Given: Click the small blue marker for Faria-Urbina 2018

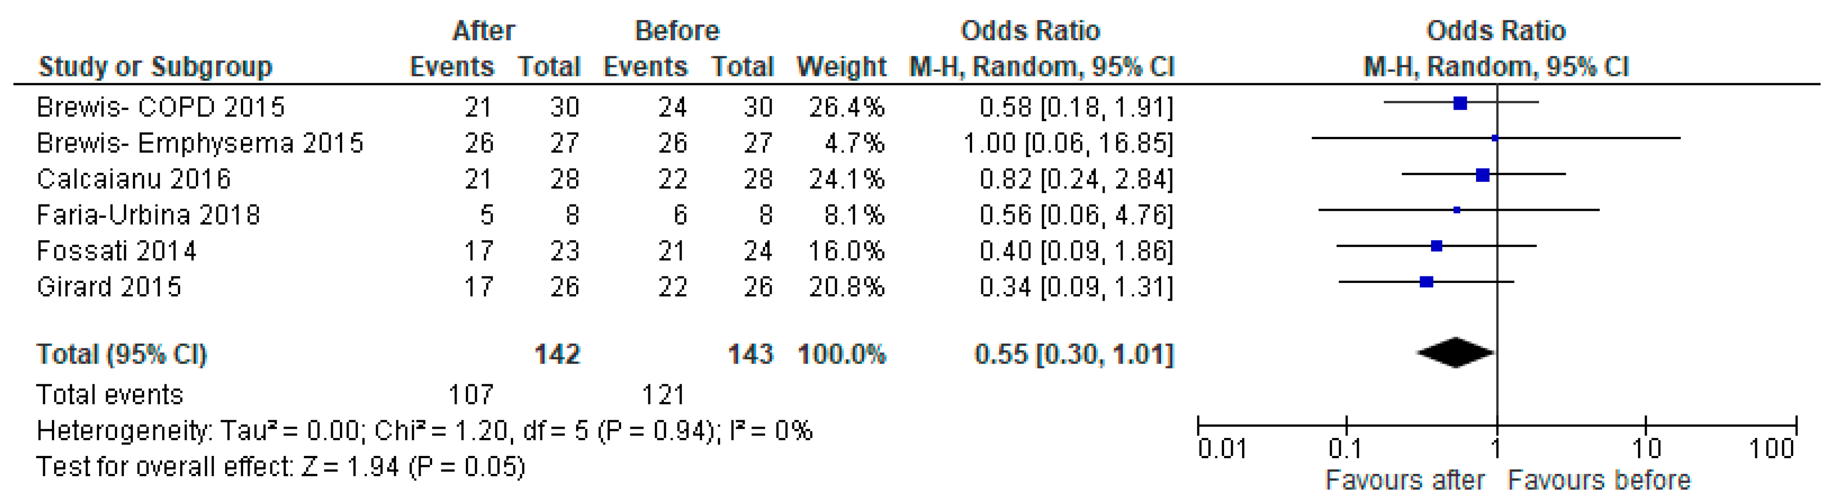Looking at the screenshot, I should 1457,210.
